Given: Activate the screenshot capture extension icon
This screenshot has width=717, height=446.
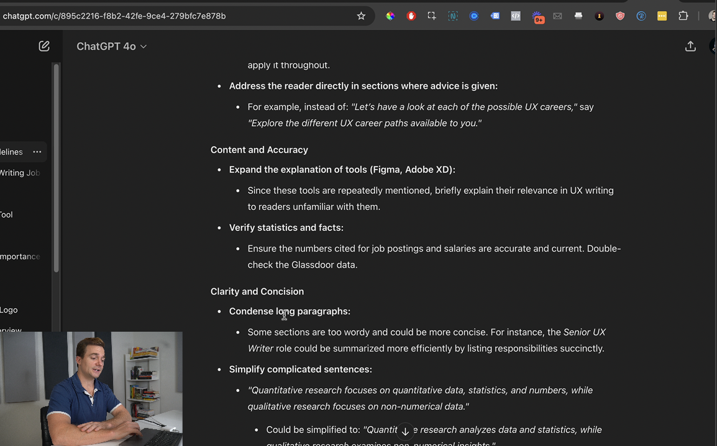Looking at the screenshot, I should [432, 16].
